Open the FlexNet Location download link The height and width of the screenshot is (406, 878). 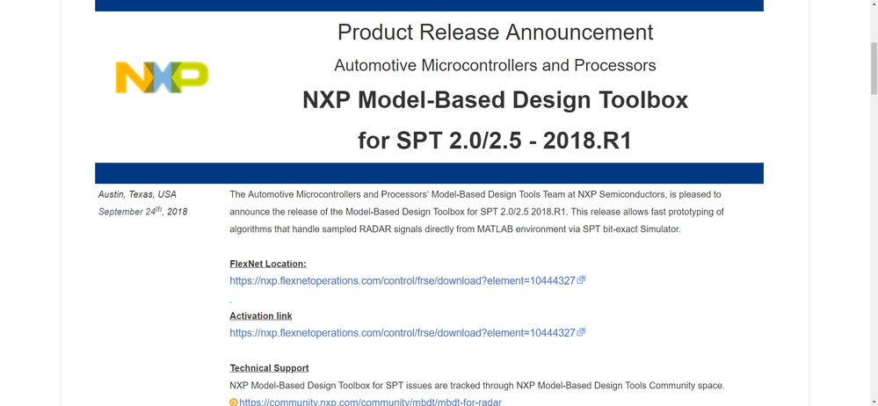[402, 281]
